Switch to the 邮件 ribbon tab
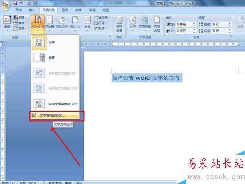This screenshot has height=184, width=245. (x=78, y=10)
